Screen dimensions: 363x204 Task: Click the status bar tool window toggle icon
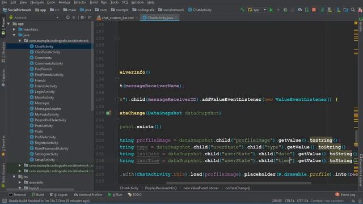[4, 201]
